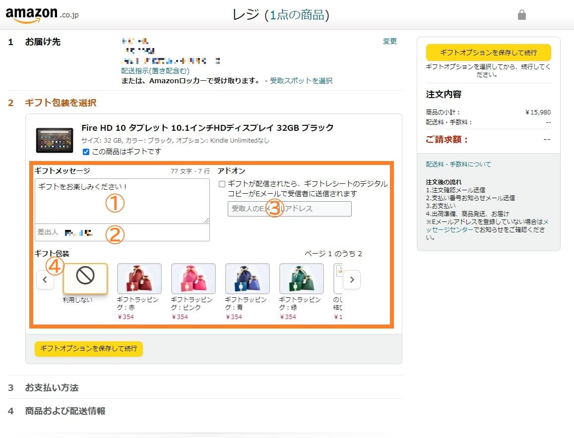Click the 77 文字・7 行 counter
The image size is (574, 438).
191,171
